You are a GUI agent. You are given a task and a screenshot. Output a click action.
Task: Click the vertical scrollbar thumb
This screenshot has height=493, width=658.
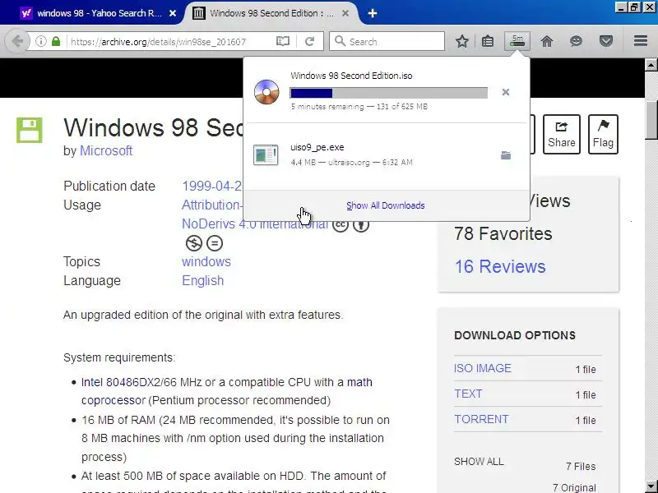pyautogui.click(x=651, y=119)
